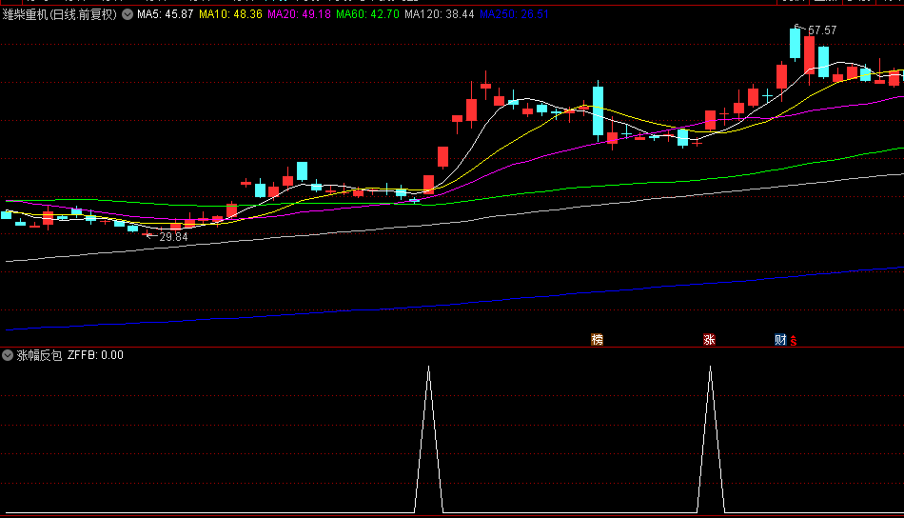This screenshot has width=904, height=518.
Task: Click the second ZFFB signal spike peak
Action: pyautogui.click(x=710, y=368)
